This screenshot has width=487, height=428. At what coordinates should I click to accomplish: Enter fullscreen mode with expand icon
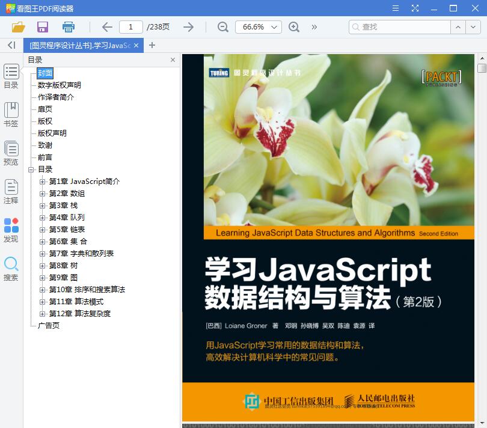tap(415, 8)
